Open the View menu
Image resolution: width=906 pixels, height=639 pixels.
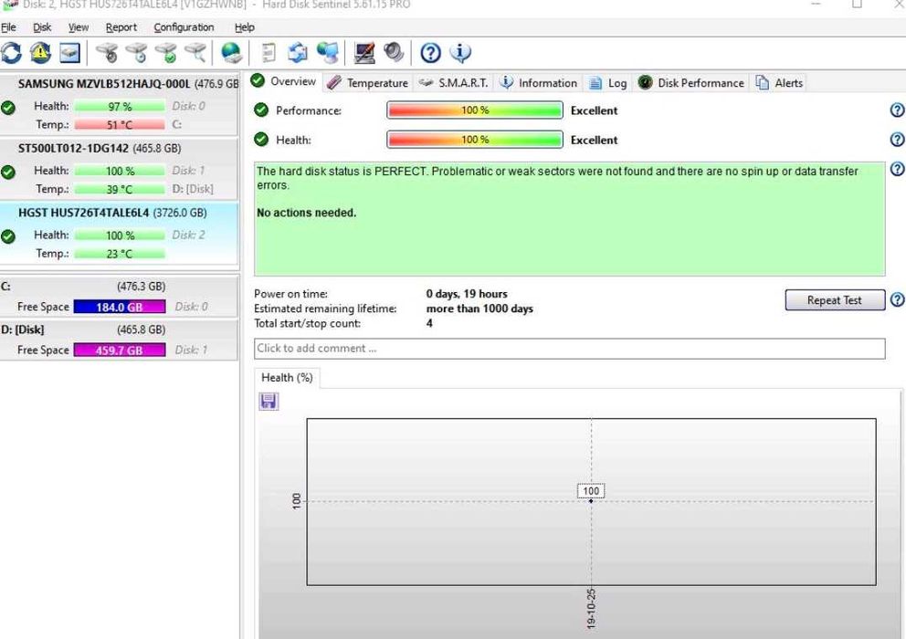pos(79,27)
